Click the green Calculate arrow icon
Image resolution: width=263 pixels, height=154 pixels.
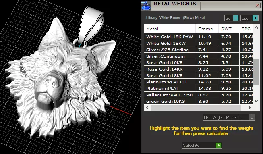point(219,145)
